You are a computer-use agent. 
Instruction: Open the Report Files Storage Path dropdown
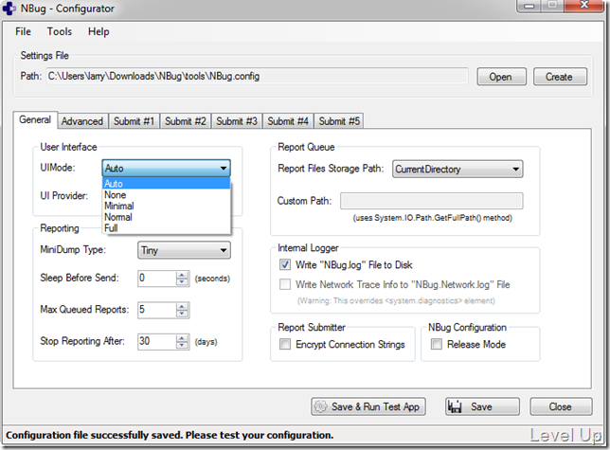coord(457,170)
